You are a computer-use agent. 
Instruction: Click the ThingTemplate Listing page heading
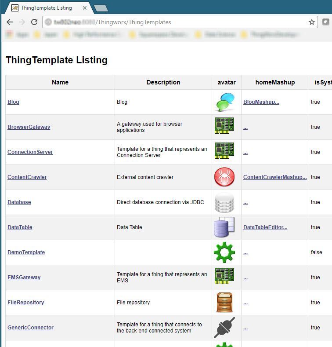pyautogui.click(x=57, y=60)
